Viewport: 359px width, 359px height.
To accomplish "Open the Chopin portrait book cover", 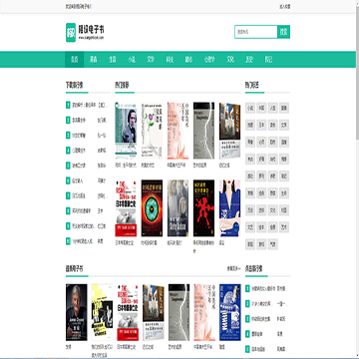I will coord(126,131).
